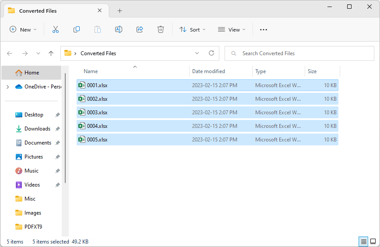Click breadcrumb chevron before Converted Files

[x=75, y=53]
